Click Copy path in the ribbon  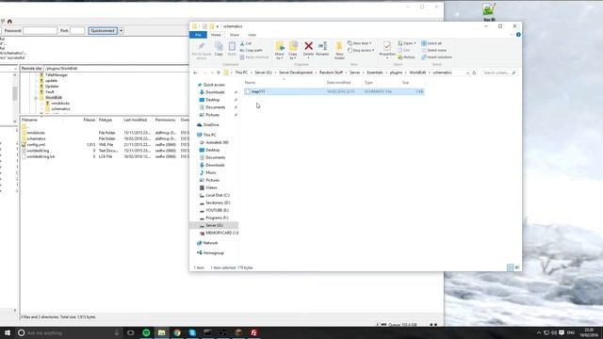pyautogui.click(x=252, y=50)
